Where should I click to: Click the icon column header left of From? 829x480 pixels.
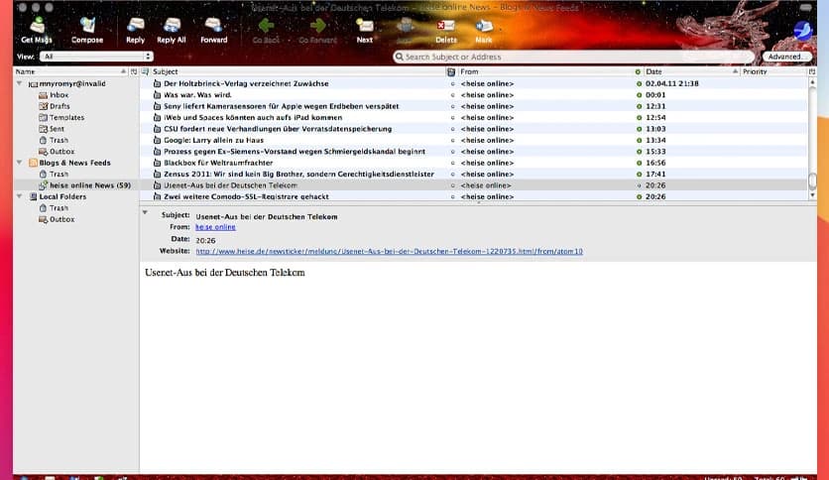(451, 71)
